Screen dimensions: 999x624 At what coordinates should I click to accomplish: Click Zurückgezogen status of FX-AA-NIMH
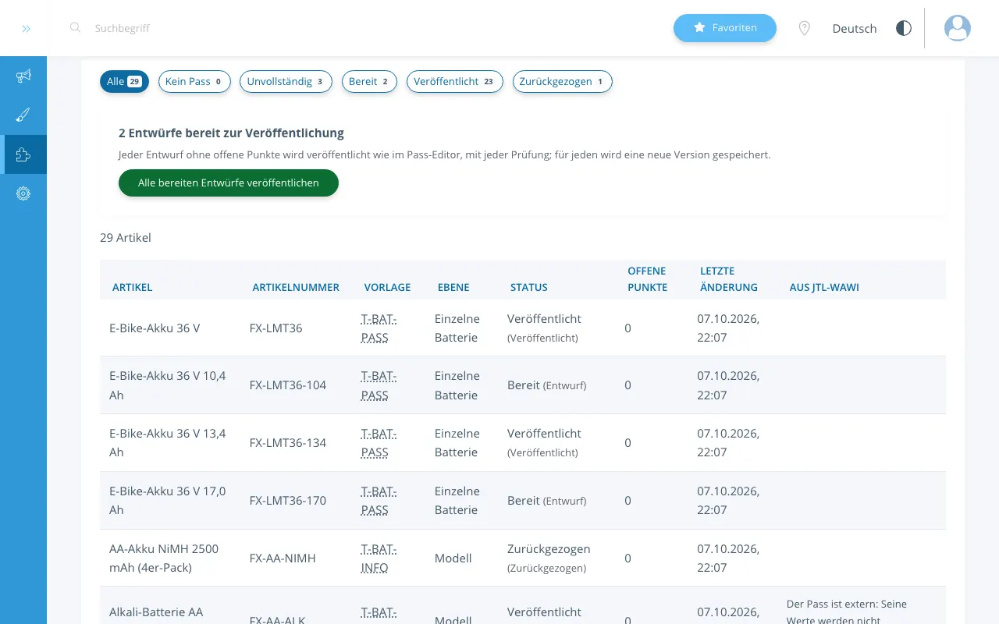coord(549,558)
